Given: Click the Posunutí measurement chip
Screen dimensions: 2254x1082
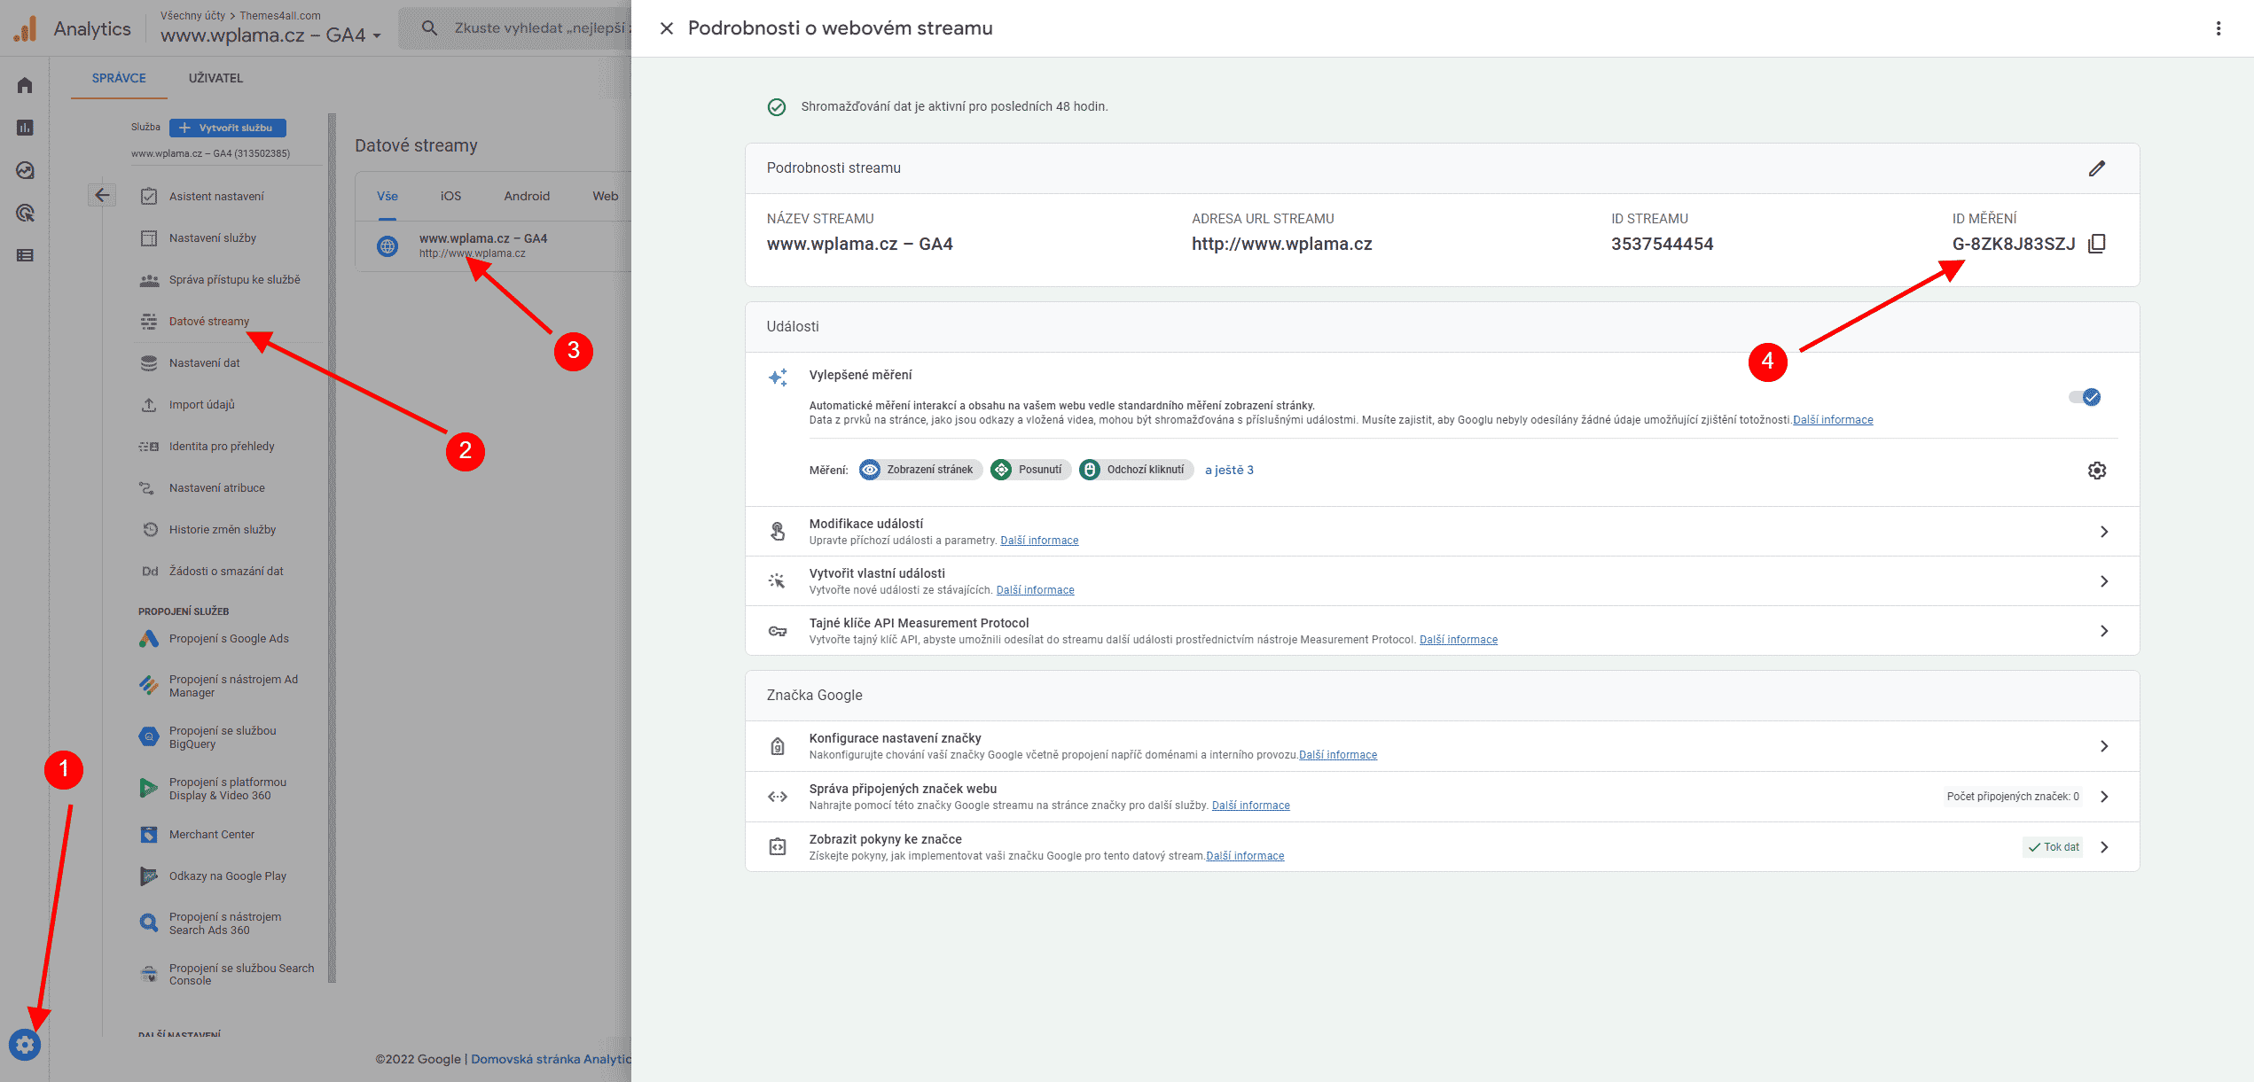Looking at the screenshot, I should [x=1031, y=471].
